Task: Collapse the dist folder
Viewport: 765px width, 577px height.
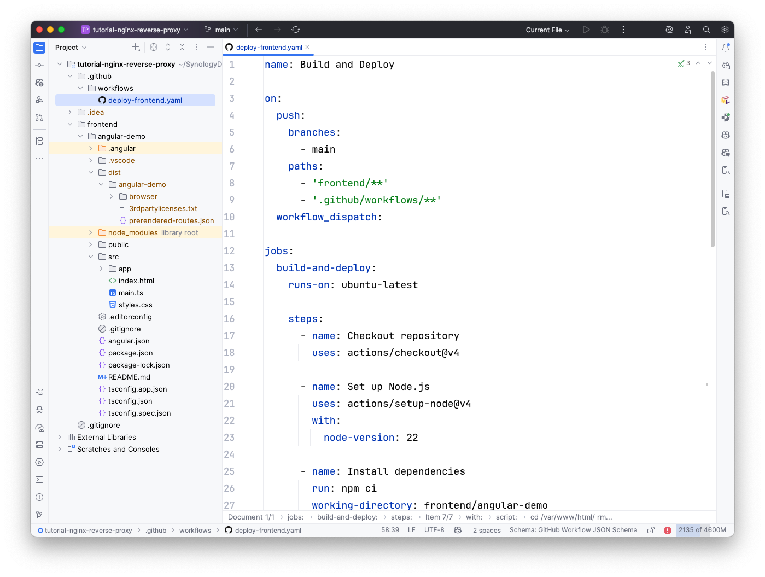Action: click(x=91, y=172)
